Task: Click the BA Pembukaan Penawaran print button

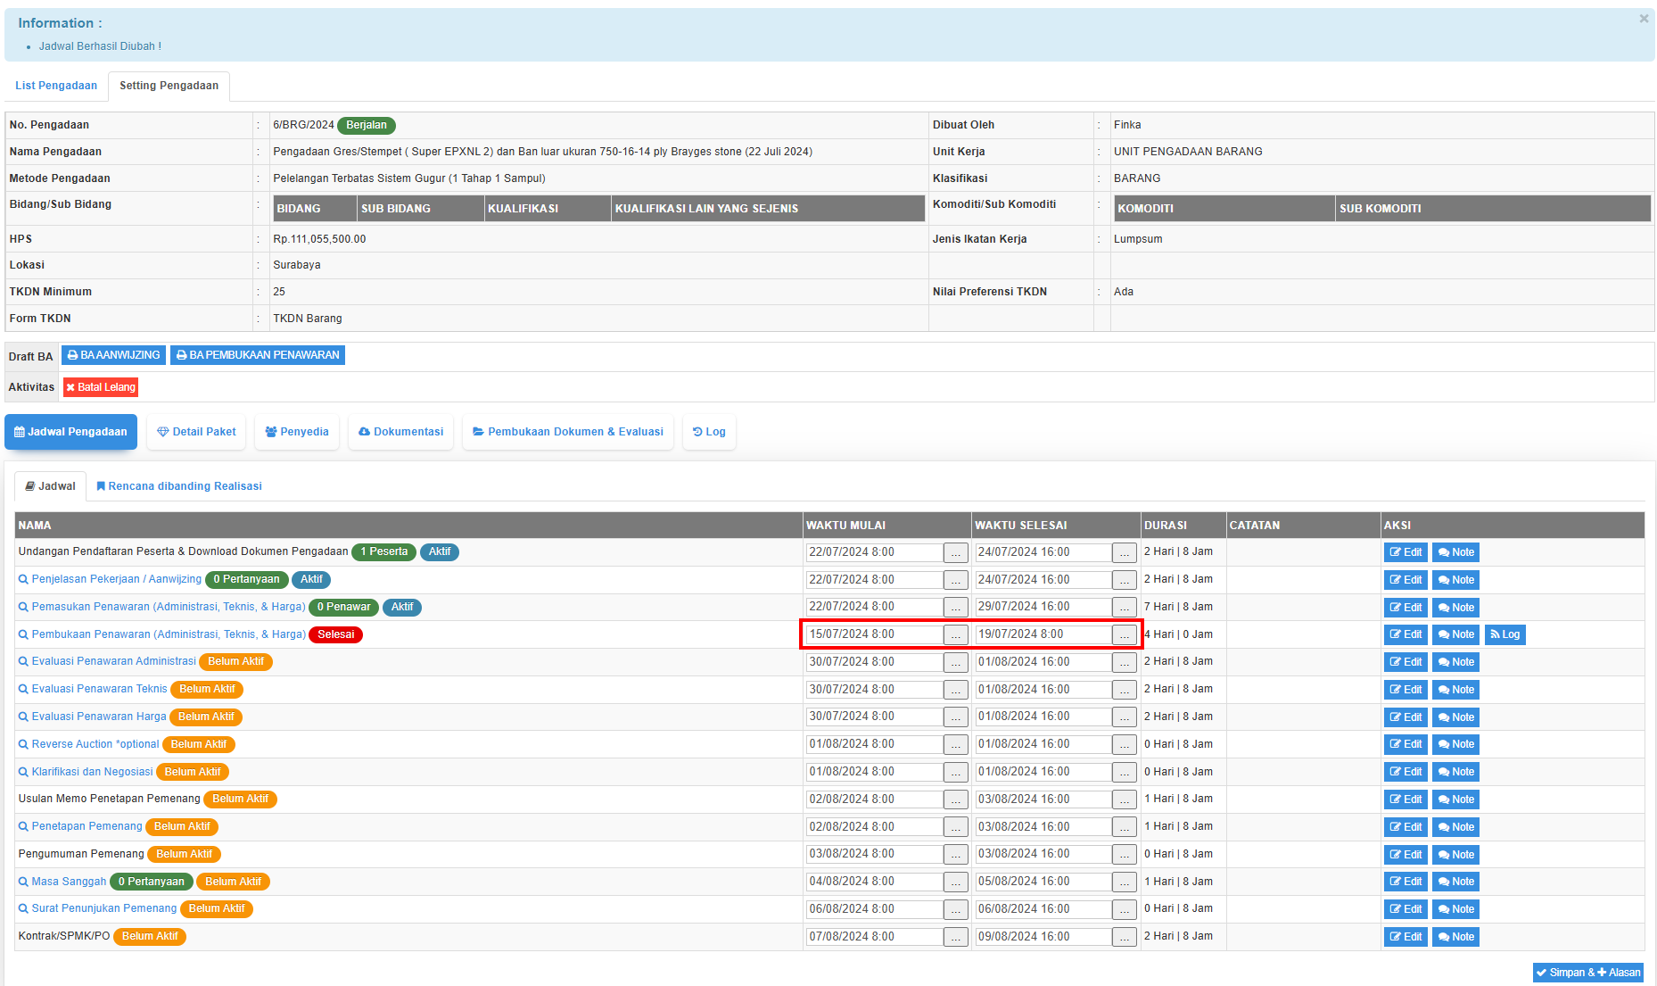Action: click(x=258, y=355)
